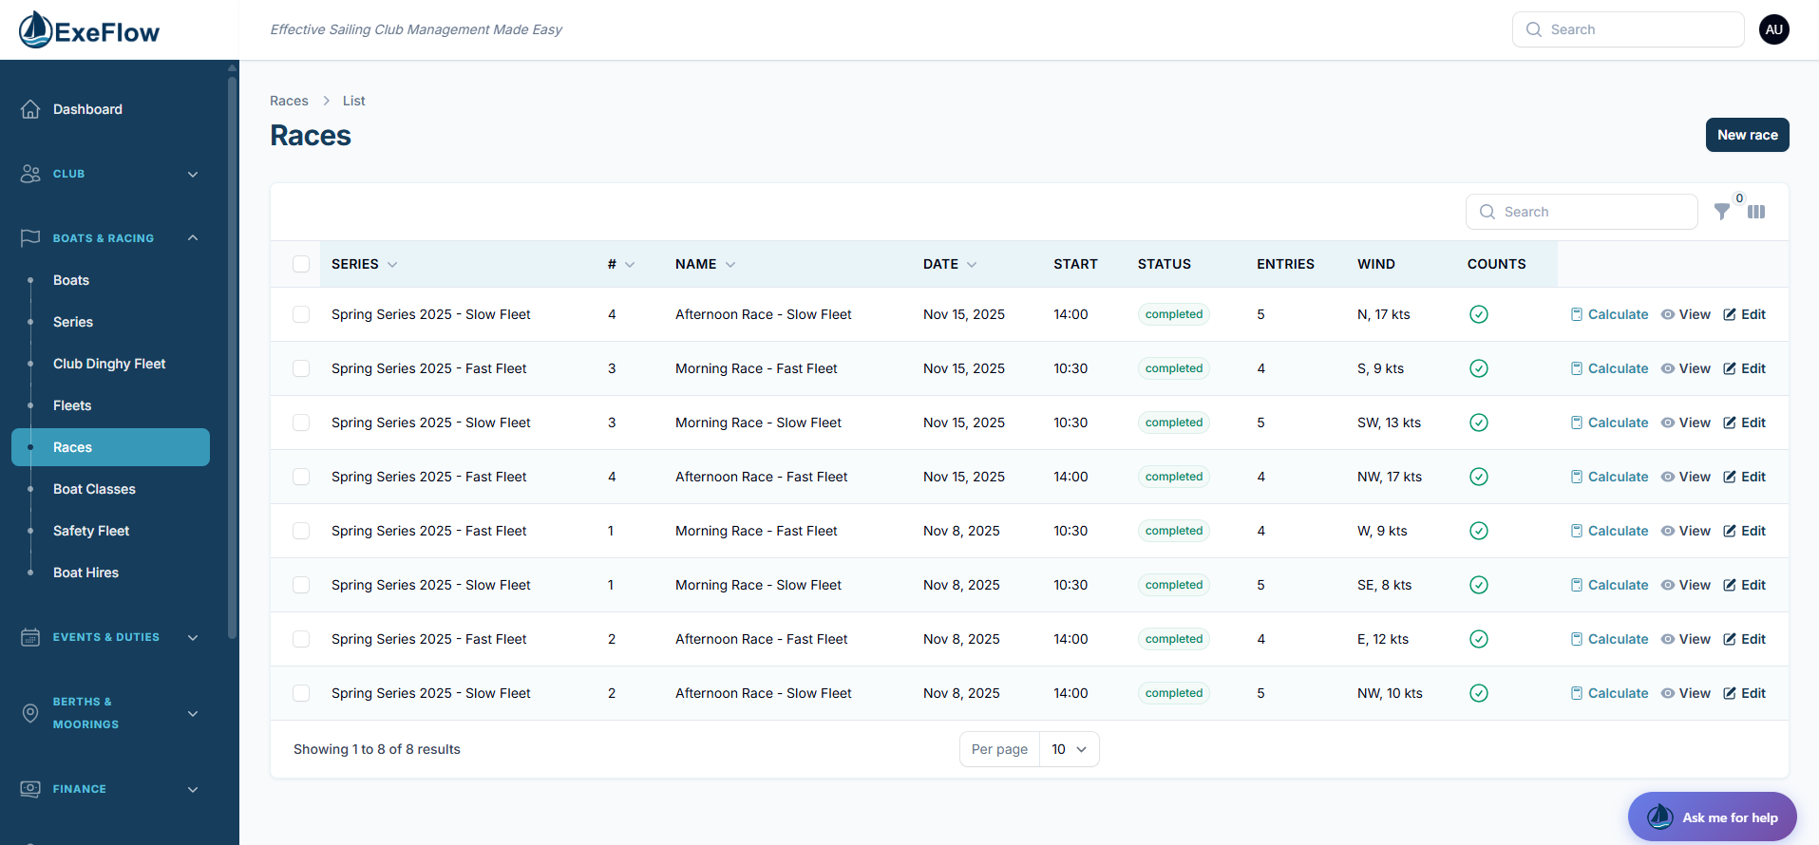Click the Finance section money icon

(x=30, y=789)
